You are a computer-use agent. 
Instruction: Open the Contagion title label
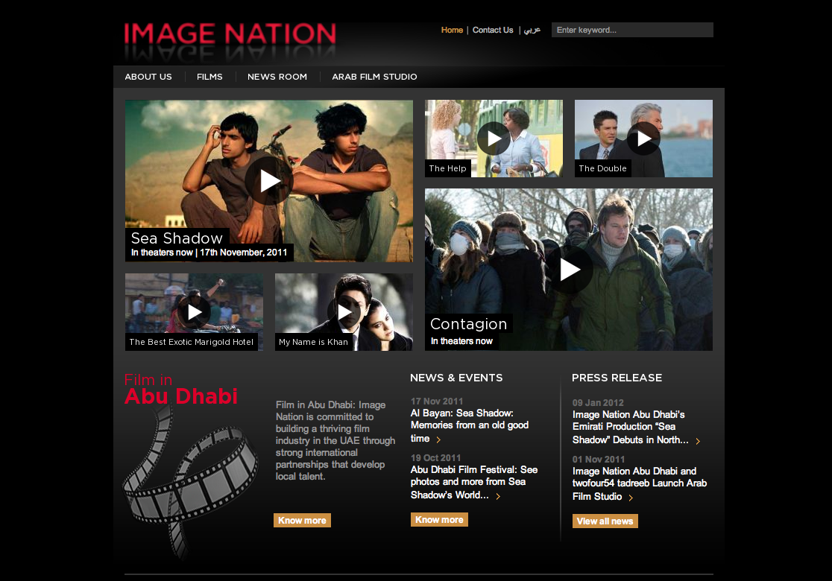(x=468, y=324)
